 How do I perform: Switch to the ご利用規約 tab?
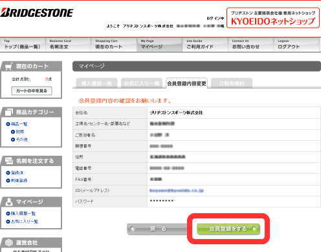(232, 83)
